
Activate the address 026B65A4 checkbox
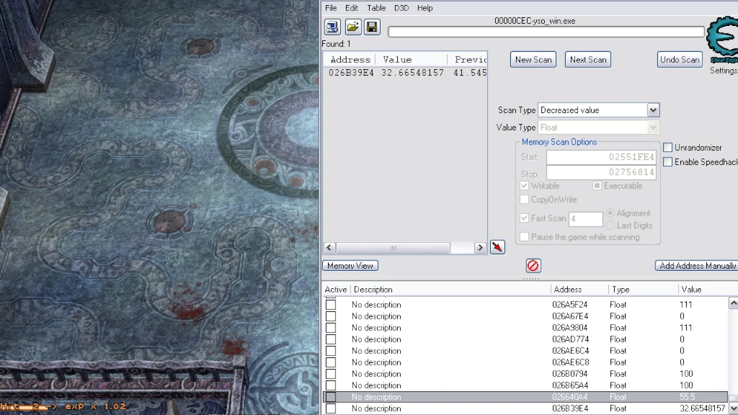pos(330,385)
